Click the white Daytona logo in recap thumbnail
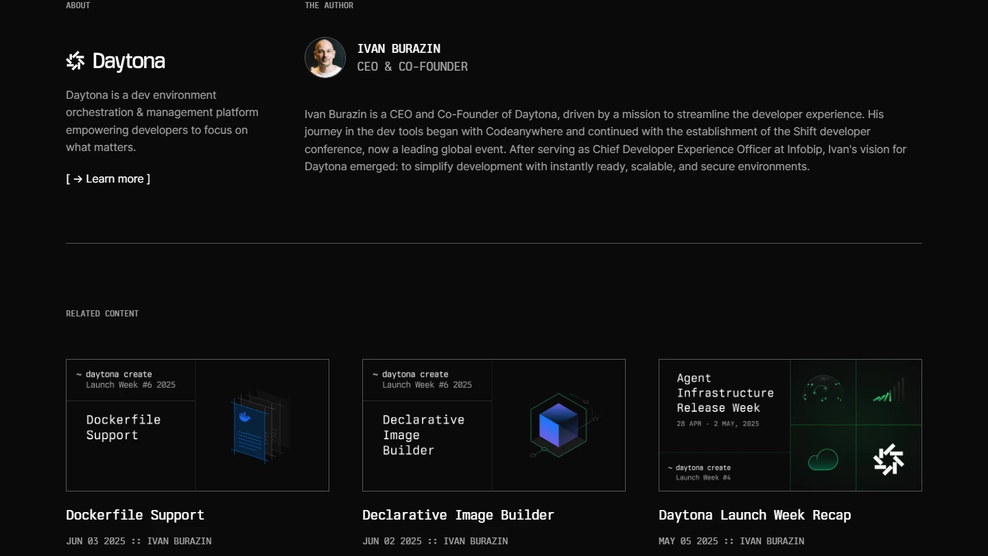Screen dimensions: 988x556 pyautogui.click(x=889, y=459)
